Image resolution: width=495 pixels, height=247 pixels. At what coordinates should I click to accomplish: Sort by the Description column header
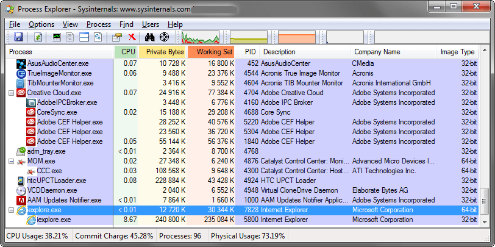point(305,52)
